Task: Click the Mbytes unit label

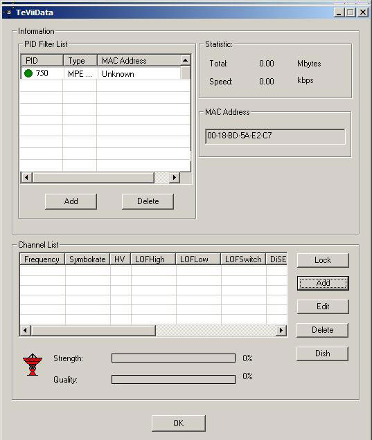Action: click(x=309, y=64)
